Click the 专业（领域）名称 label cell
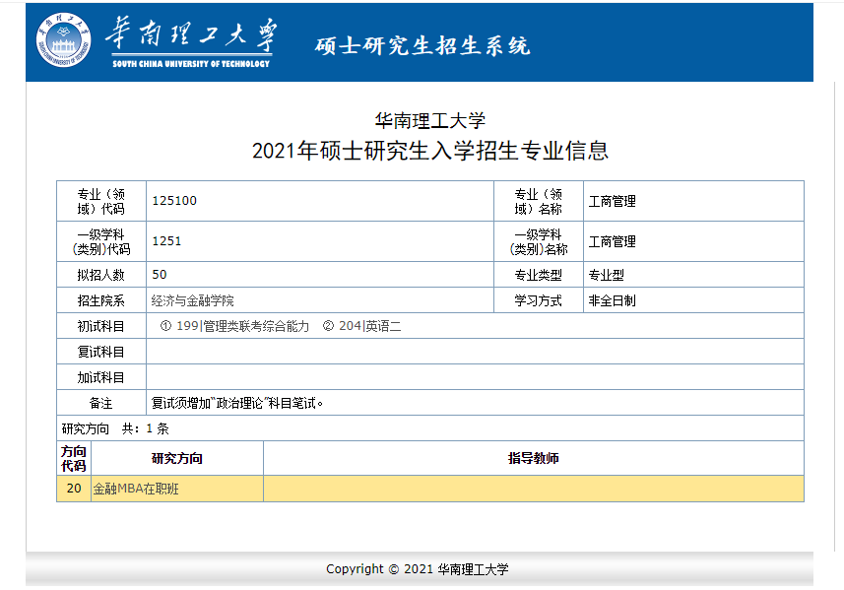The width and height of the screenshot is (844, 590). click(x=539, y=201)
